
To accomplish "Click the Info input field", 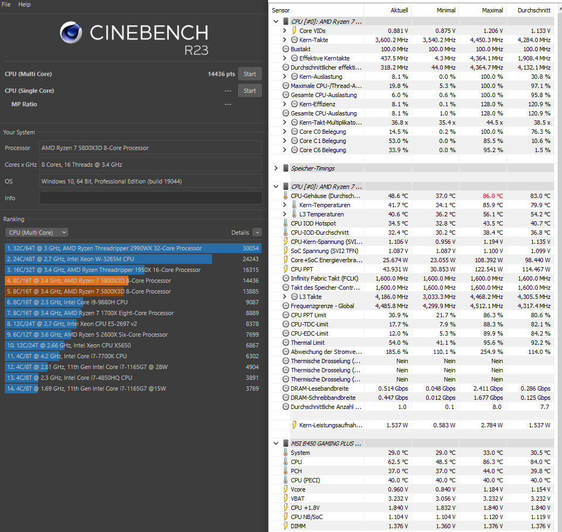I will pos(150,198).
